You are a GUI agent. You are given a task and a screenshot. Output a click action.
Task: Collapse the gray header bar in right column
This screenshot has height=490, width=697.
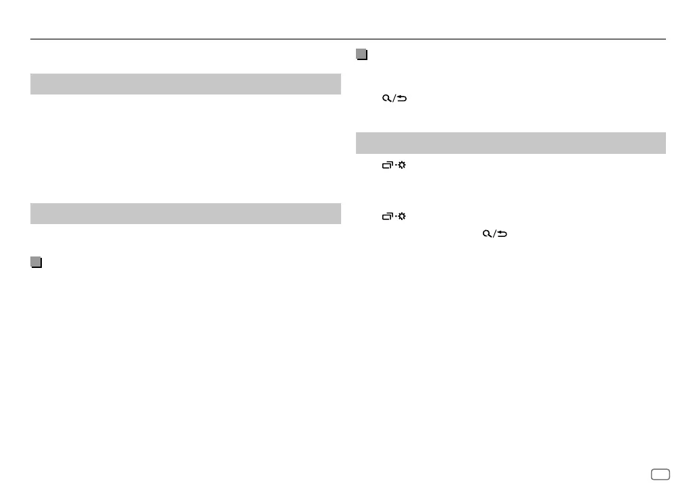point(511,143)
